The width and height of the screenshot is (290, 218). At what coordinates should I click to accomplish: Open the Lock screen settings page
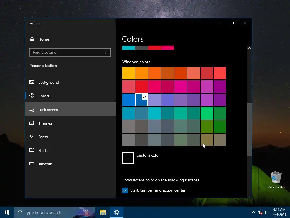tap(70, 110)
